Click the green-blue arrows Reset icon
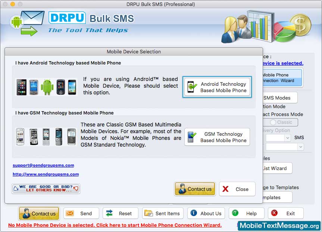This screenshot has height=232, width=322. 109,213
